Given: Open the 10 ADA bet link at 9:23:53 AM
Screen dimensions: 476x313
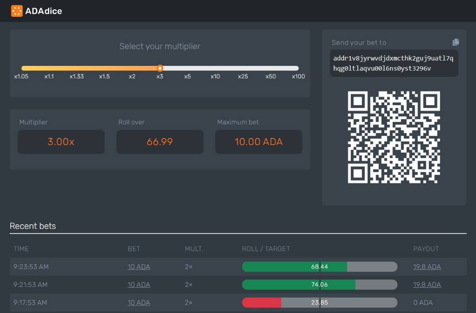Looking at the screenshot, I should tap(139, 267).
